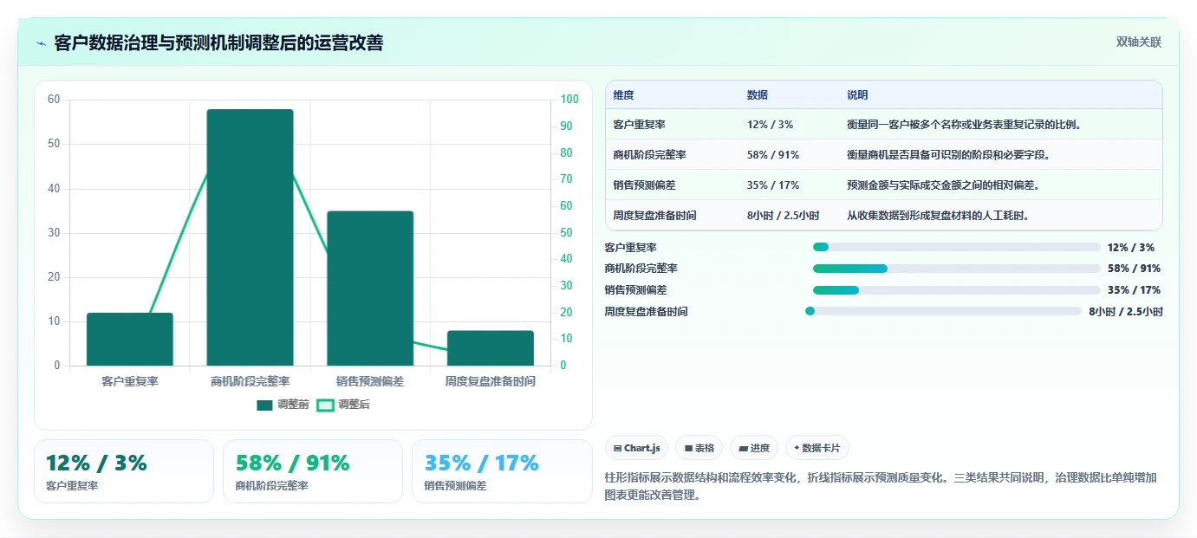Click the description 衡量同一客户被多个名称或业务表重复记录的比例
Image resolution: width=1197 pixels, height=538 pixels.
(964, 125)
